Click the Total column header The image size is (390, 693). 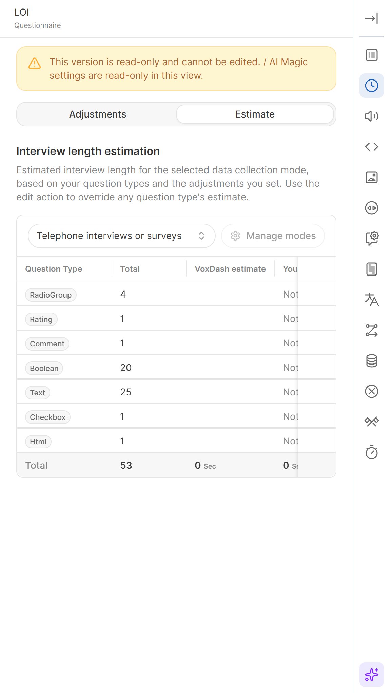[130, 269]
